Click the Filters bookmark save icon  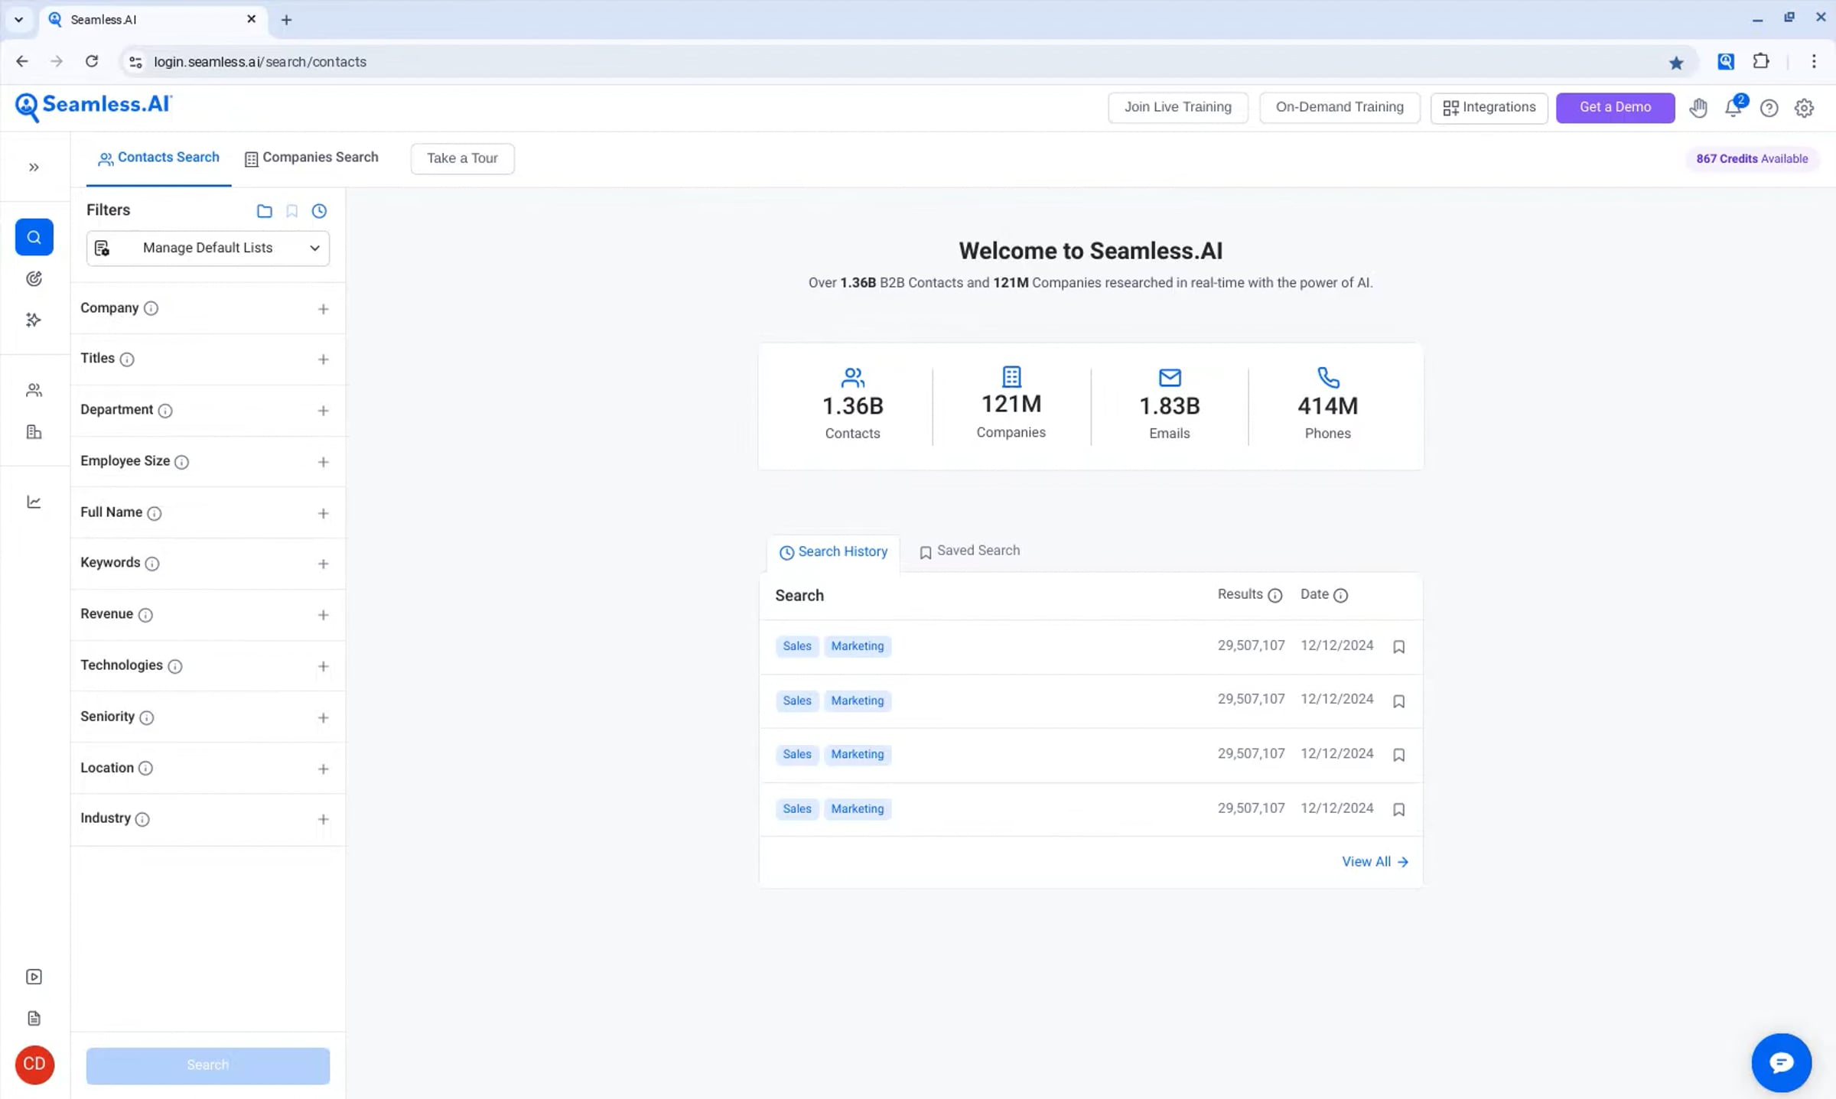pyautogui.click(x=291, y=210)
